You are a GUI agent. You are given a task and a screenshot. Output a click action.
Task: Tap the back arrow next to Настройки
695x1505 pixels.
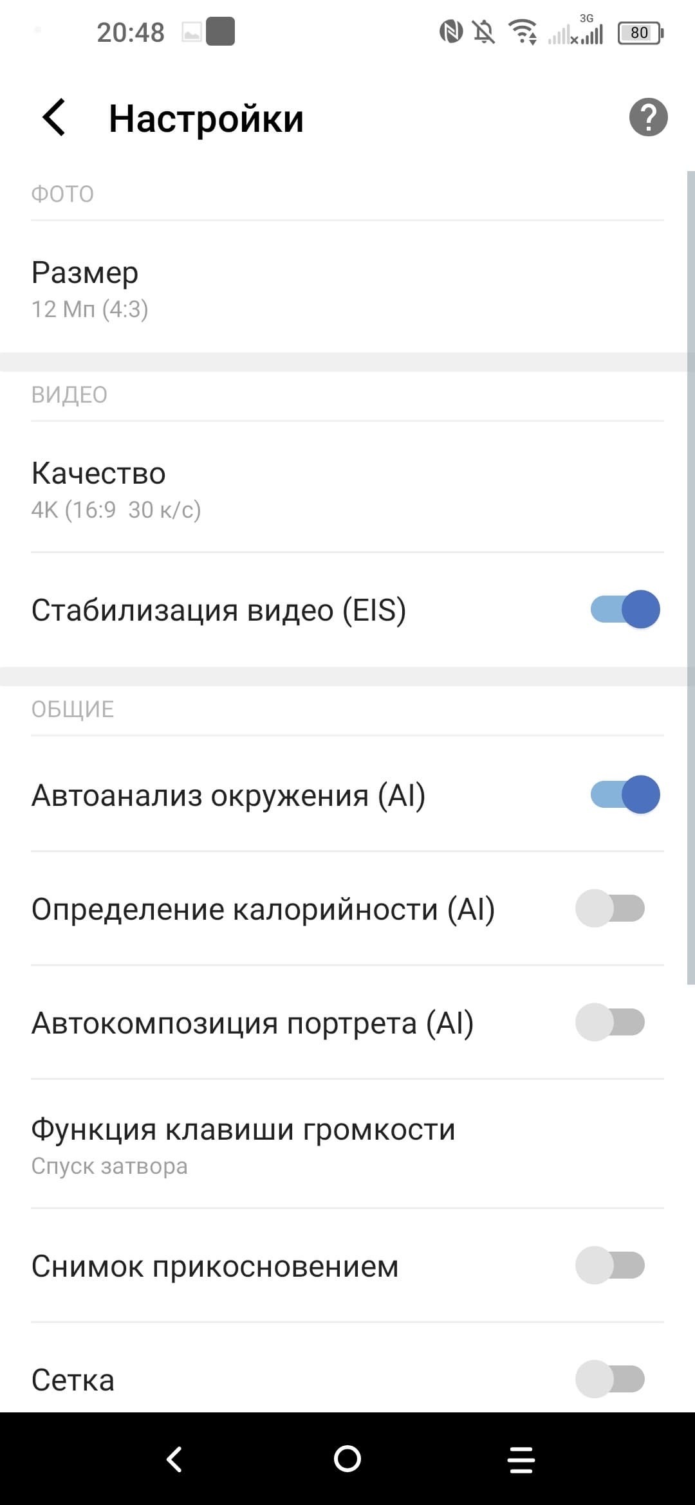pyautogui.click(x=54, y=118)
